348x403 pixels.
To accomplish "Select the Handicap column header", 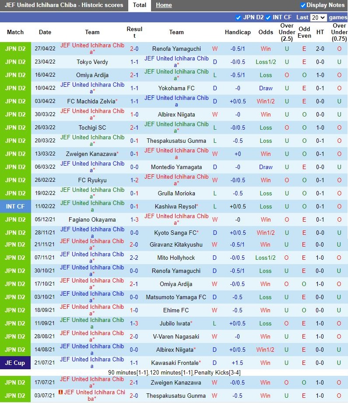I will (238, 32).
